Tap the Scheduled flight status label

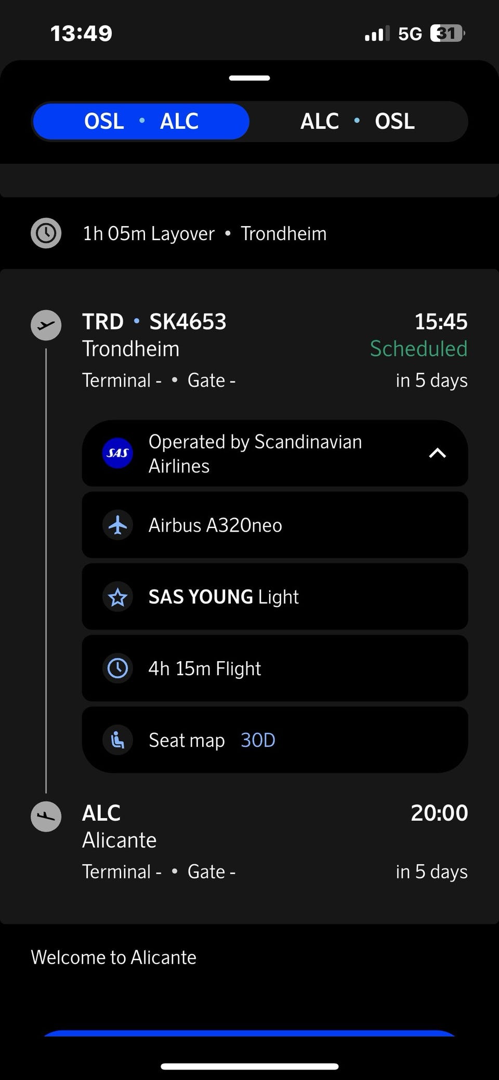[418, 349]
